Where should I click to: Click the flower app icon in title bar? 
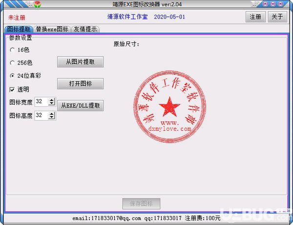(x=38, y=4)
